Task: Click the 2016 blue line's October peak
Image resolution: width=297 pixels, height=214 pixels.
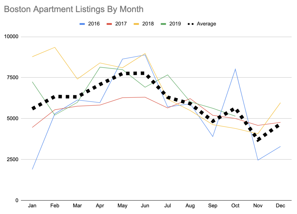Action: click(235, 69)
